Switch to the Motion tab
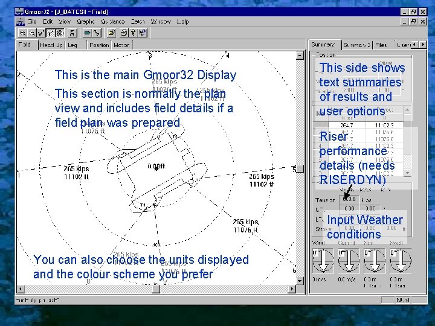Image resolution: width=435 pixels, height=326 pixels. tap(121, 45)
